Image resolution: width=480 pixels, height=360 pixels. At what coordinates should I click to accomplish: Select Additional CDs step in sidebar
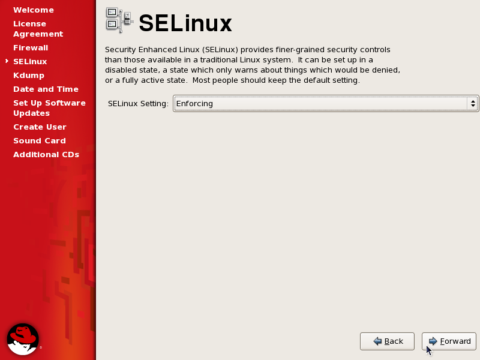tap(46, 155)
